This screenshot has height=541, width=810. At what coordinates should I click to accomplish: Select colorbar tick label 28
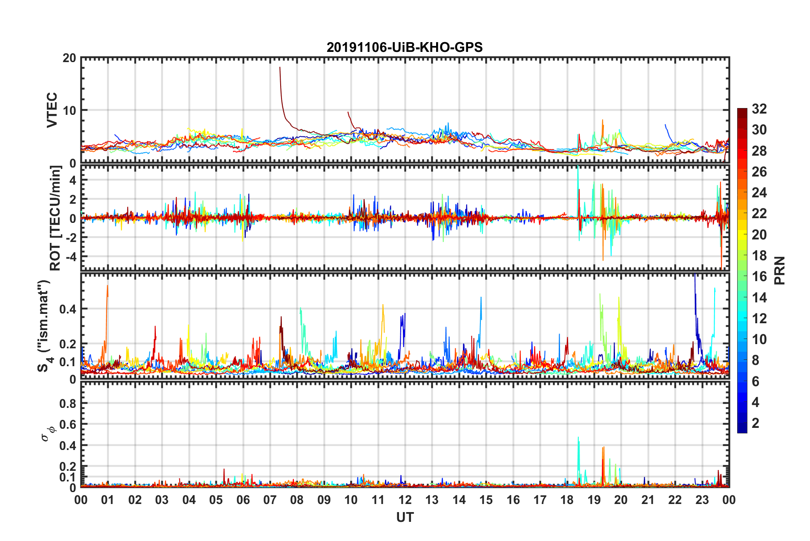tap(759, 151)
